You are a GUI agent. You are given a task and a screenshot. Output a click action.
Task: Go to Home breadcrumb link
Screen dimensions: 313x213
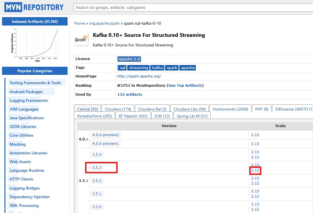79,23
